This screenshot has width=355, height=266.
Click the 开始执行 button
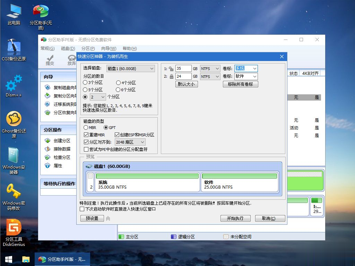point(235,218)
